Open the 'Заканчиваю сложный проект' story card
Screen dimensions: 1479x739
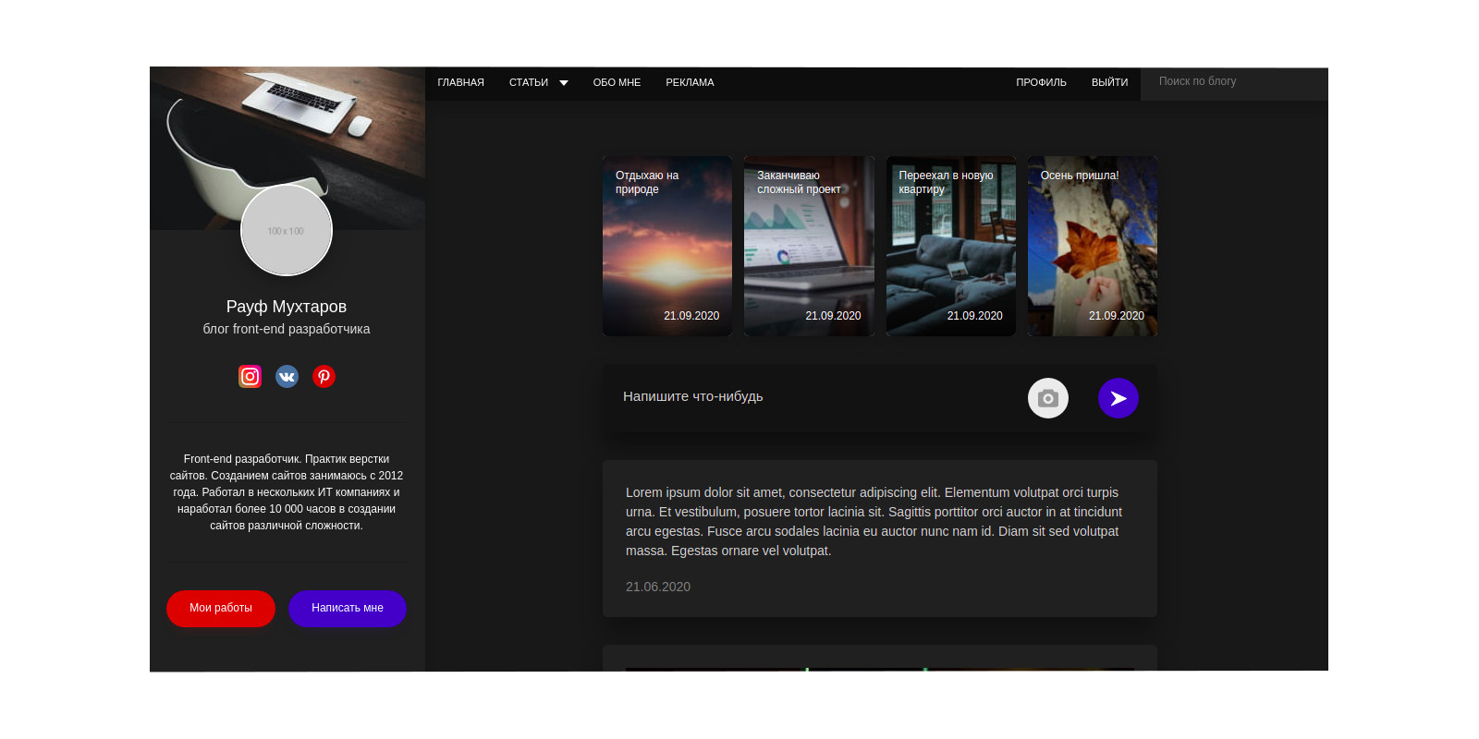[809, 246]
